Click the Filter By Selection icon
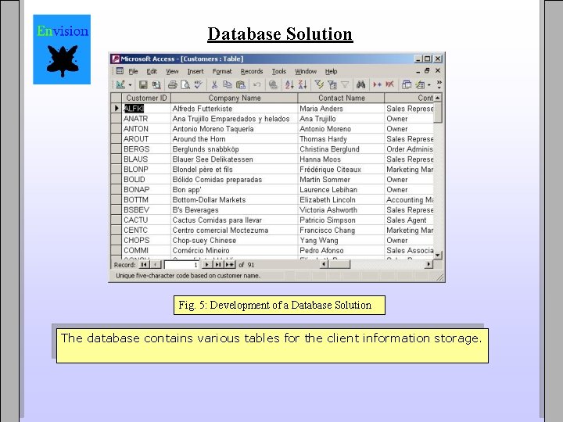 (319, 85)
